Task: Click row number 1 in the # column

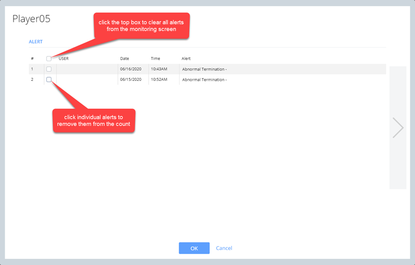Action: coord(32,69)
